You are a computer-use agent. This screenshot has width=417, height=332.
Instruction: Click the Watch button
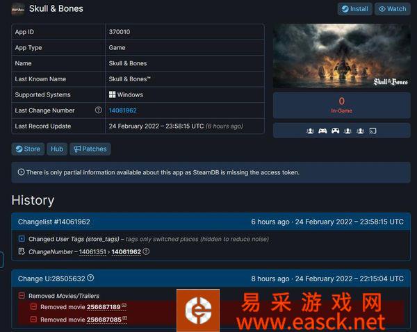pyautogui.click(x=392, y=9)
